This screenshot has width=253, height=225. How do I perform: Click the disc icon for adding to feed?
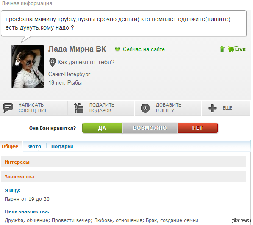click(145, 108)
